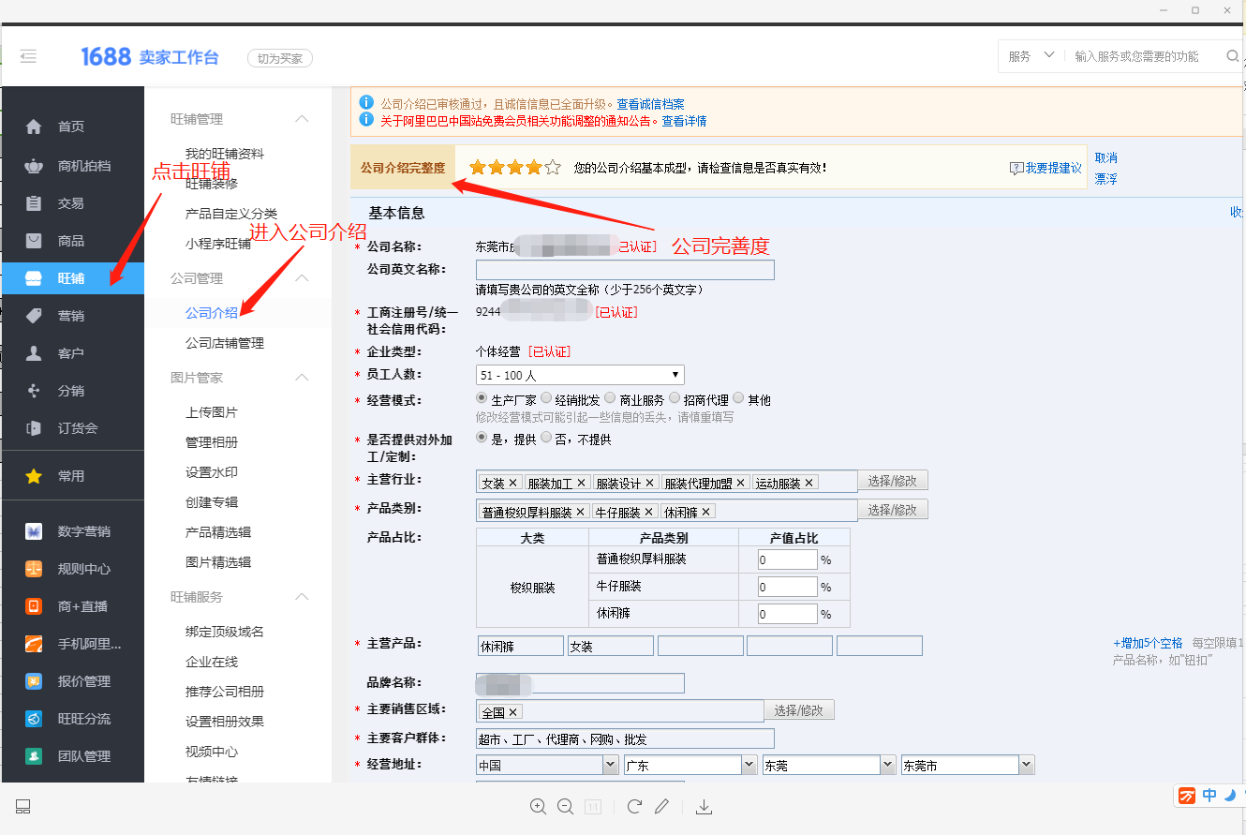Open 报价管理 from the sidebar
The image size is (1246, 835).
coord(72,680)
